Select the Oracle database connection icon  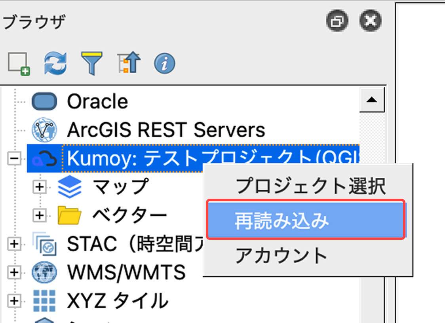[44, 101]
